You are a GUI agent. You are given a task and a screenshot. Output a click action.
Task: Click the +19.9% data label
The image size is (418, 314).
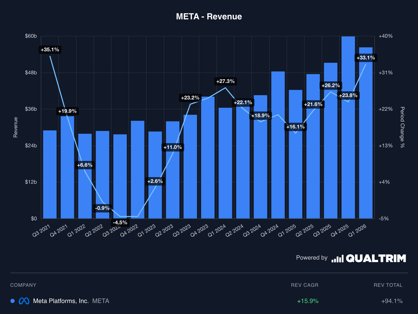coord(67,111)
